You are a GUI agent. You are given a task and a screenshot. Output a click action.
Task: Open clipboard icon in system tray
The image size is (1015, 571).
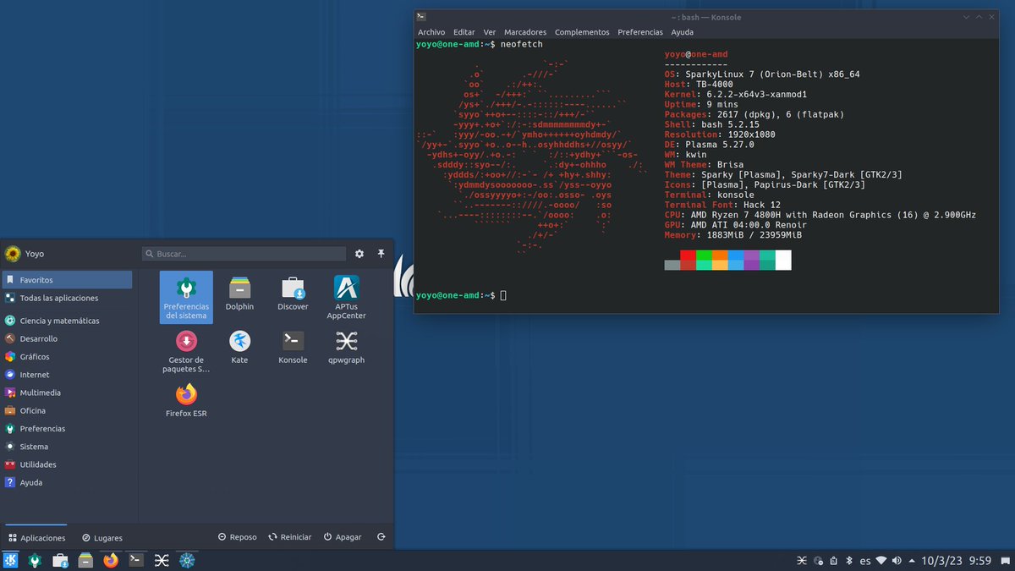tap(833, 561)
